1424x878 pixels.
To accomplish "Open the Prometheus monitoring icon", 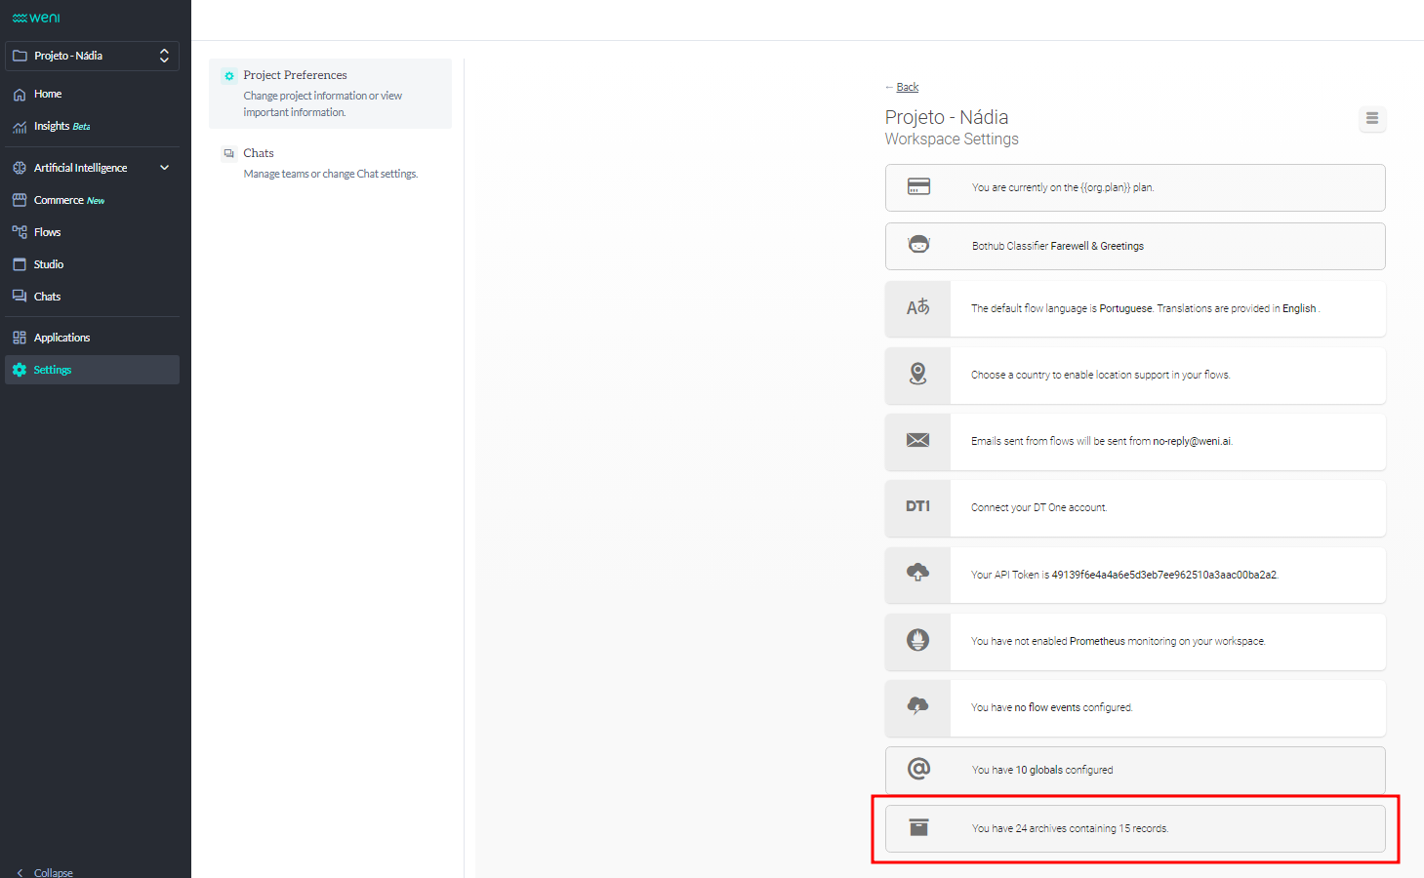I will pos(917,641).
